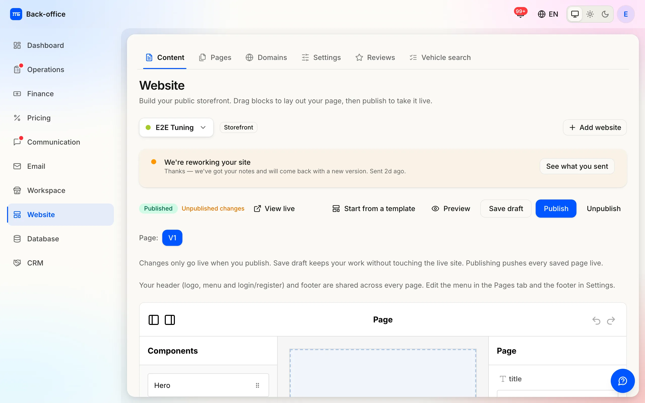Select the V1 page chip
This screenshot has height=403, width=645.
pyautogui.click(x=172, y=238)
